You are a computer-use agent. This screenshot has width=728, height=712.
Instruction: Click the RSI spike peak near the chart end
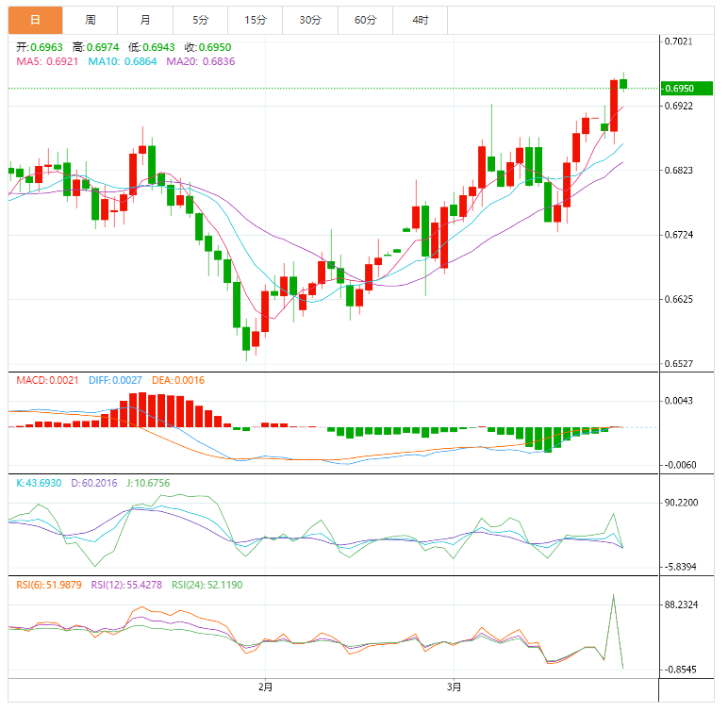(x=613, y=594)
